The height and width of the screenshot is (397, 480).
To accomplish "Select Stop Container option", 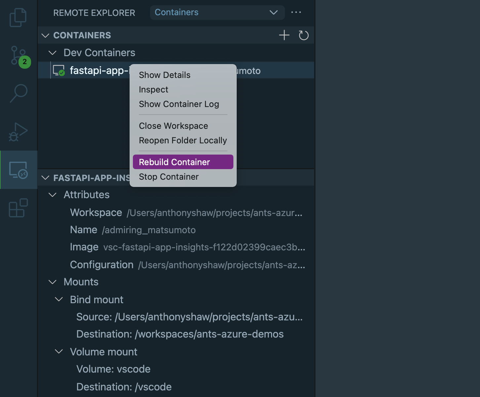I will 169,177.
